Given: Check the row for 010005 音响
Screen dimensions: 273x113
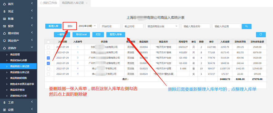Looking at the screenshot, I should point(48,52).
